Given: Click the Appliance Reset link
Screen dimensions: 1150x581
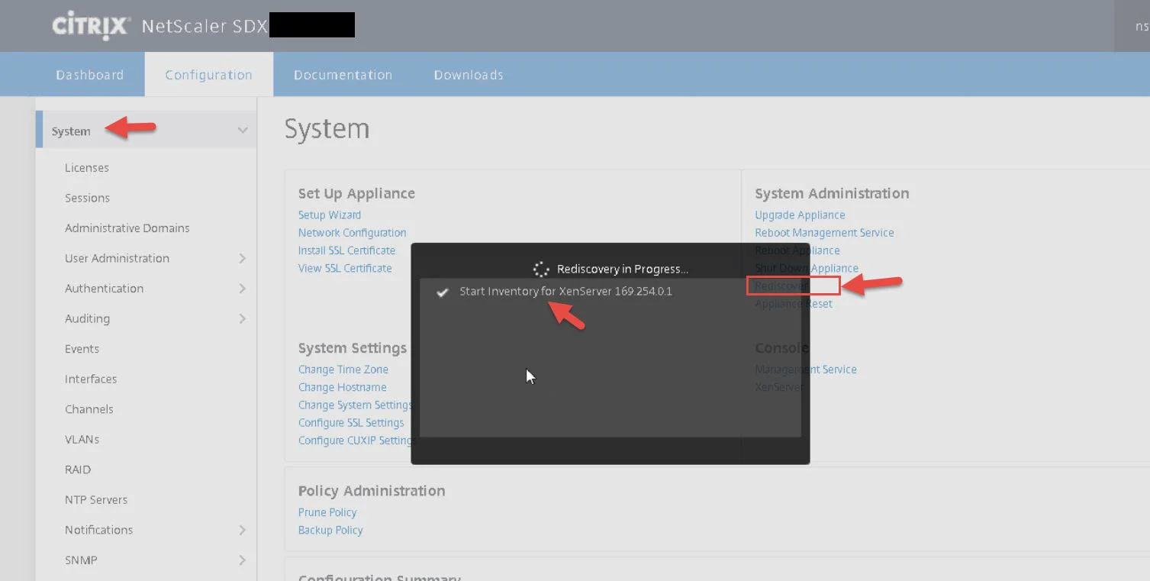Looking at the screenshot, I should [794, 304].
